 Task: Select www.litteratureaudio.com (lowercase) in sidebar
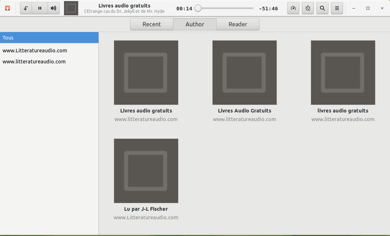49,62
